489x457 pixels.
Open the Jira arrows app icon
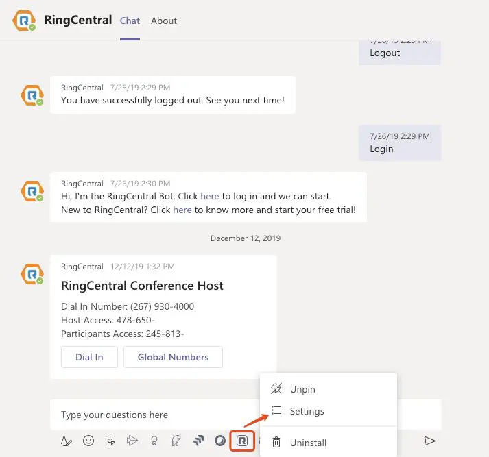[198, 441]
